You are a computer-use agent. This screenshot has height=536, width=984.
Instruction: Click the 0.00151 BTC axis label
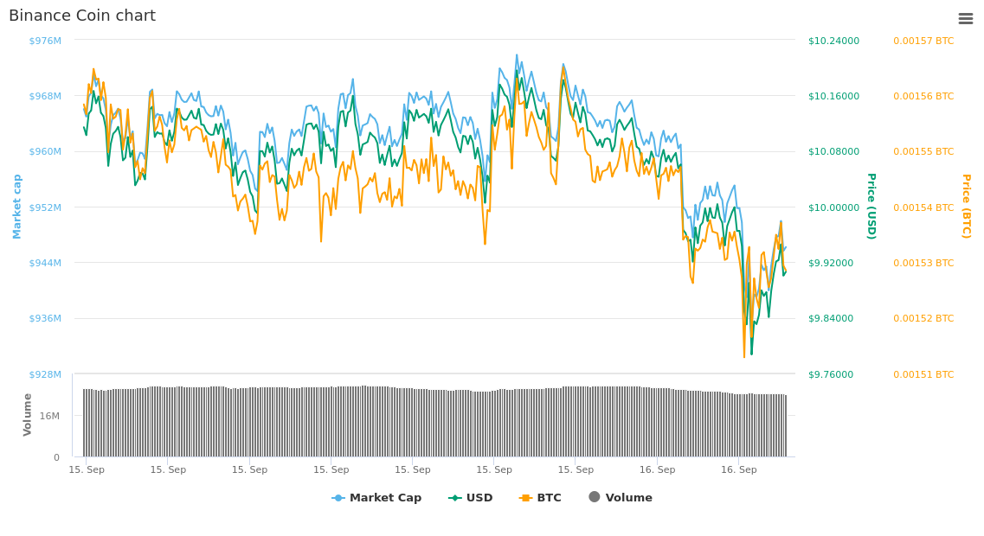pyautogui.click(x=923, y=374)
